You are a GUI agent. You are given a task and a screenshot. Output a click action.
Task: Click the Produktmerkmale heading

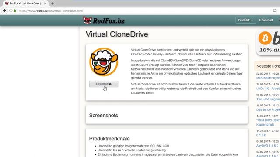(x=109, y=139)
